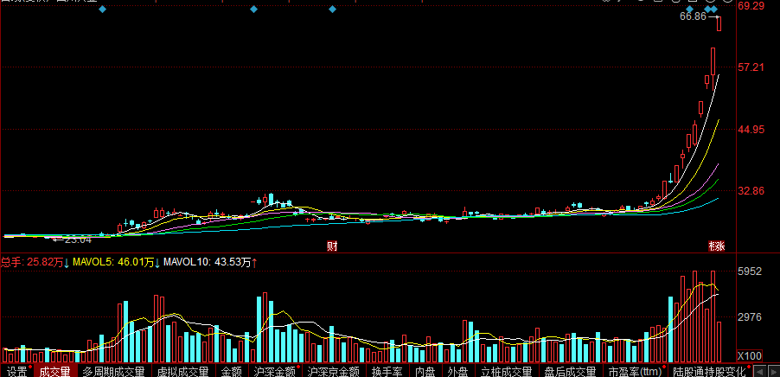Select the latest red candlestick near 66.86

pyautogui.click(x=719, y=23)
